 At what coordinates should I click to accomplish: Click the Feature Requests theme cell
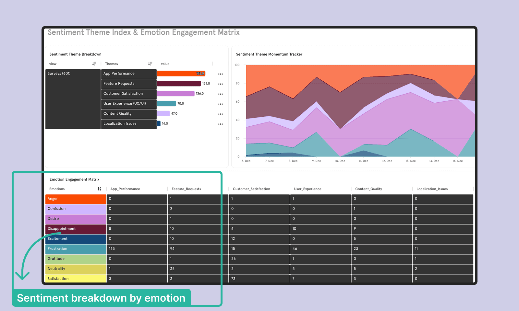[x=129, y=84]
